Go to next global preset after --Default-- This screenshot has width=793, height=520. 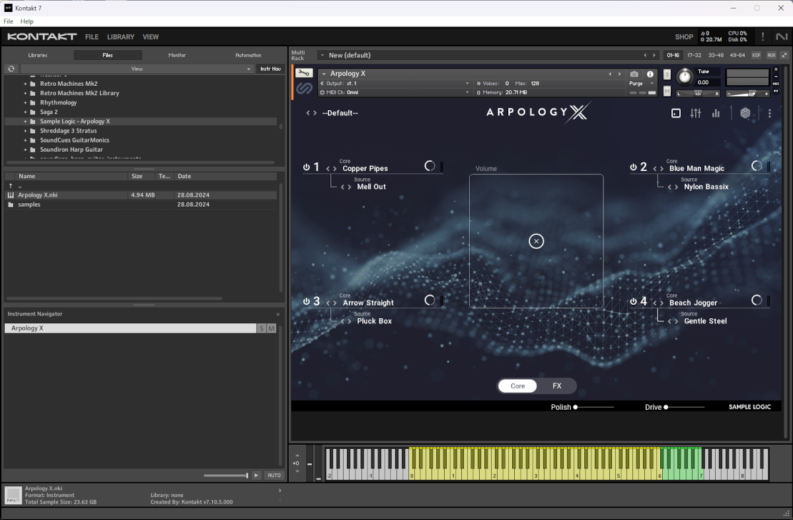coord(315,114)
